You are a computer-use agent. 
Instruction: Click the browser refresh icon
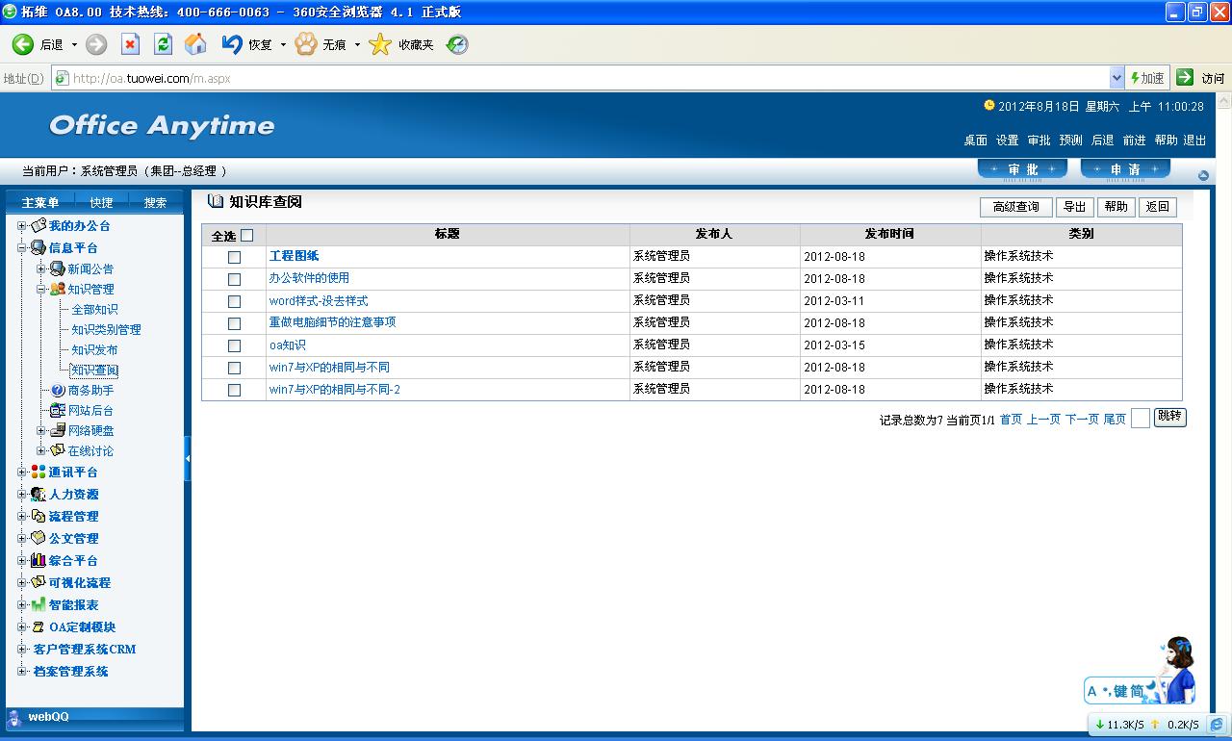[x=163, y=44]
